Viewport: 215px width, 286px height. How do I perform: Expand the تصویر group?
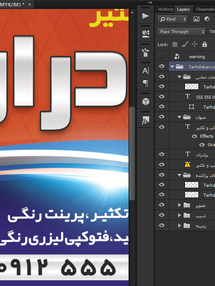pos(180,205)
